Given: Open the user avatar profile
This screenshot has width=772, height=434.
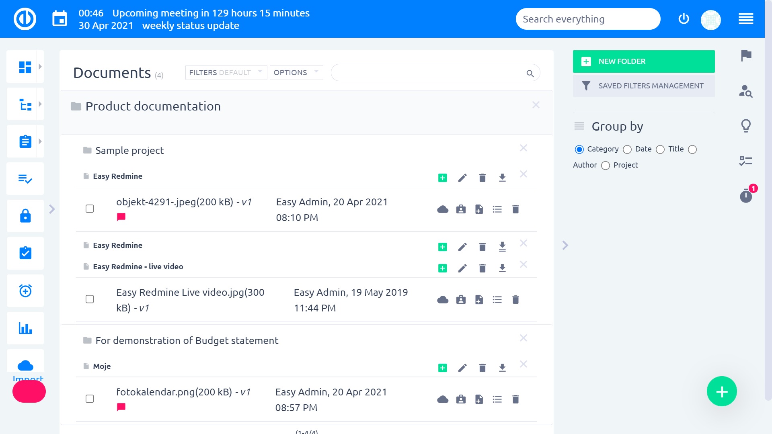Looking at the screenshot, I should pos(710,20).
